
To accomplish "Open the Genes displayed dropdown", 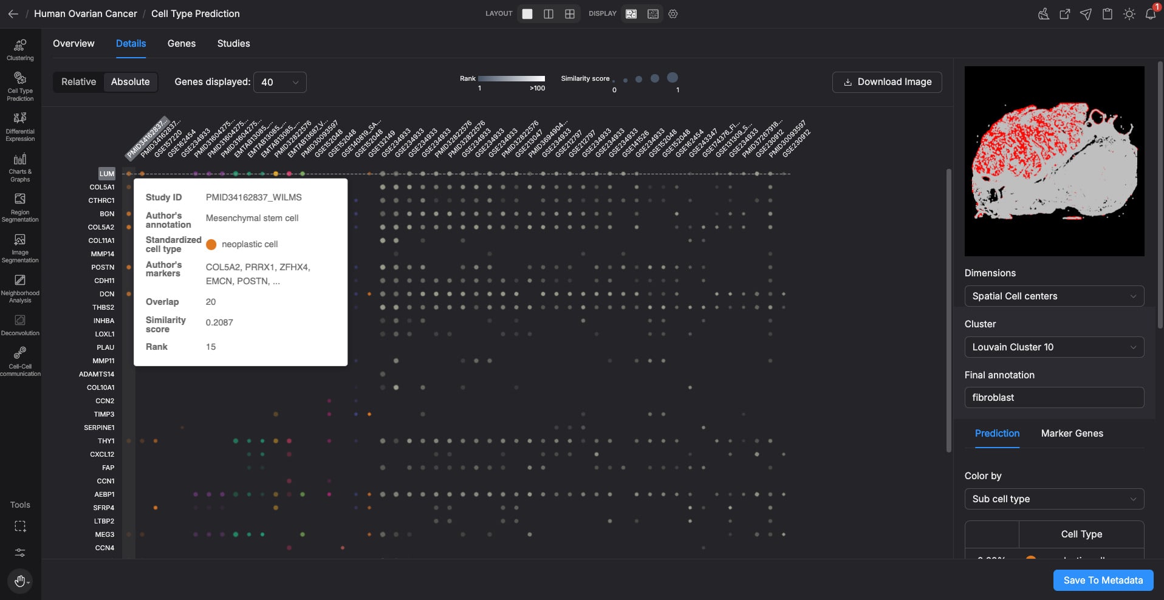I will click(x=279, y=82).
